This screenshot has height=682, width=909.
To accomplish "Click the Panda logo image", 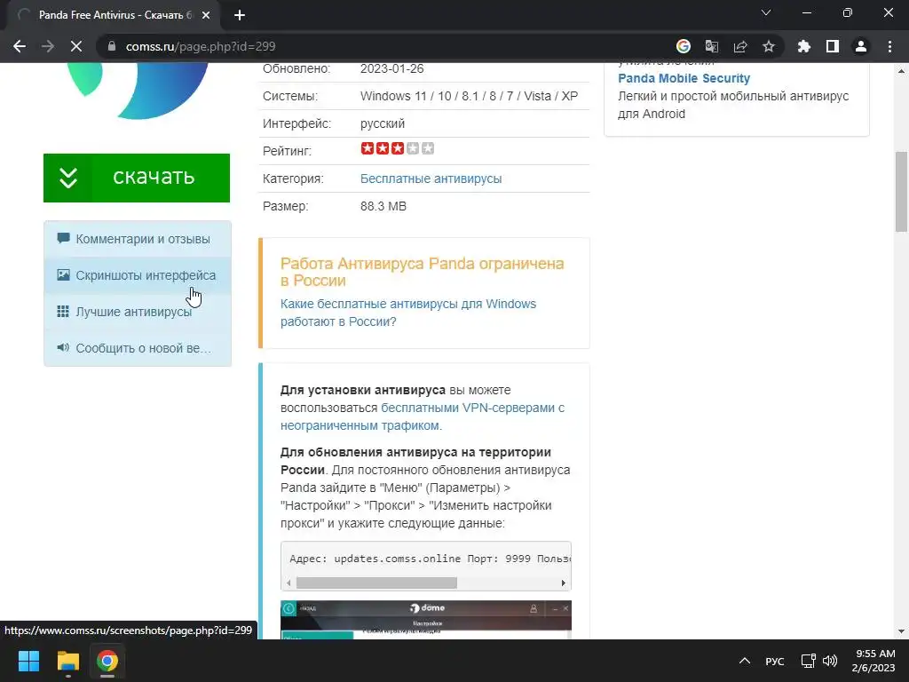I will 138,91.
